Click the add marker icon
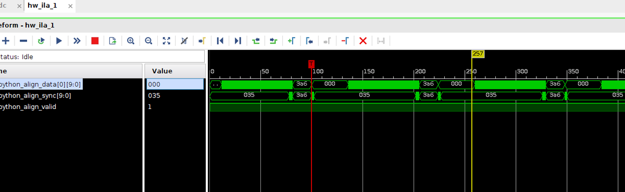 pyautogui.click(x=291, y=40)
